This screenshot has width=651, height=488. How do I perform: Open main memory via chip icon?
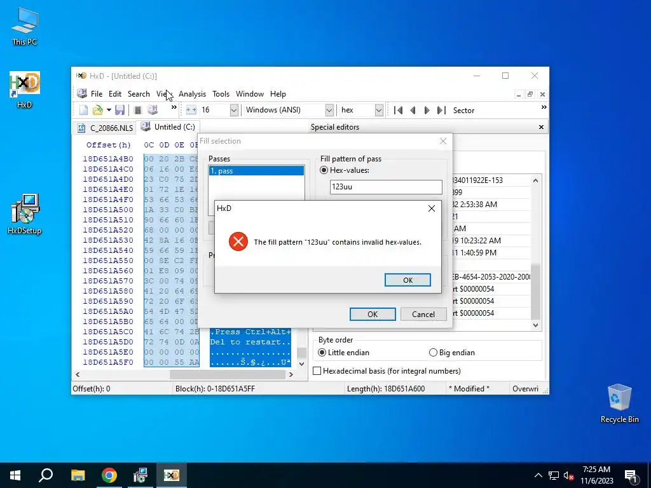click(x=138, y=110)
